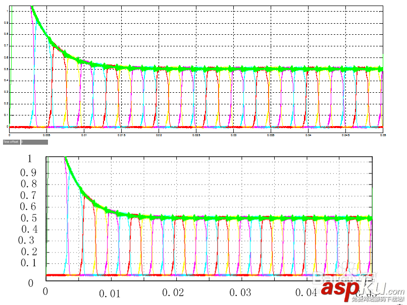Screen dimensions: 407x305
Task: Click the '0.1' y-axis label in lower plot
Action: [x=29, y=263]
